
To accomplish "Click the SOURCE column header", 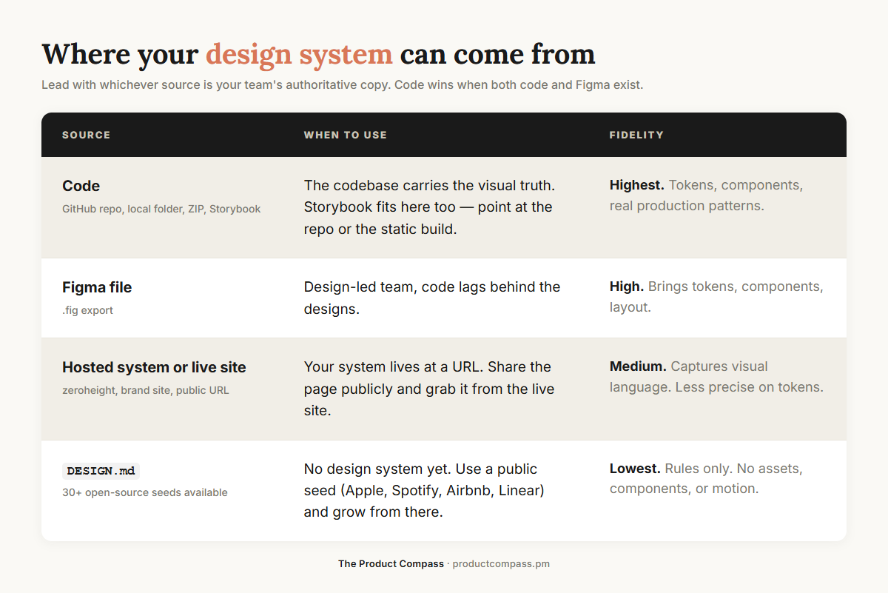I will point(87,135).
